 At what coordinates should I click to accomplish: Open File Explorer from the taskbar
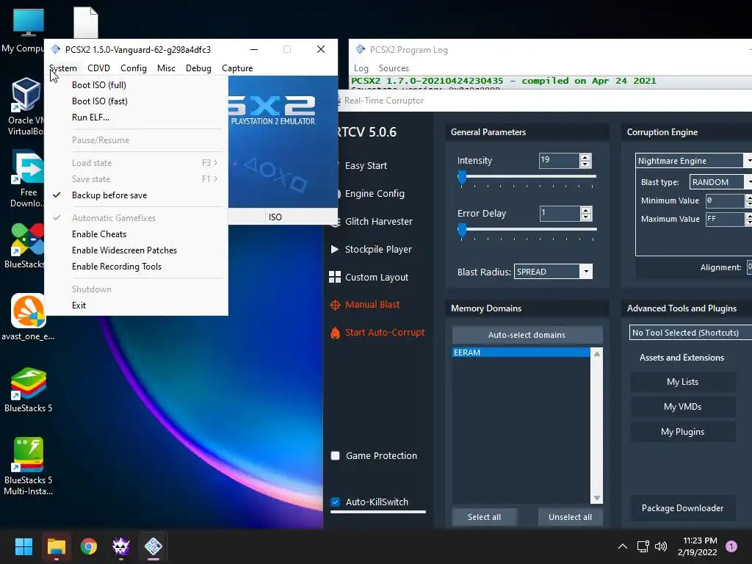coord(56,546)
